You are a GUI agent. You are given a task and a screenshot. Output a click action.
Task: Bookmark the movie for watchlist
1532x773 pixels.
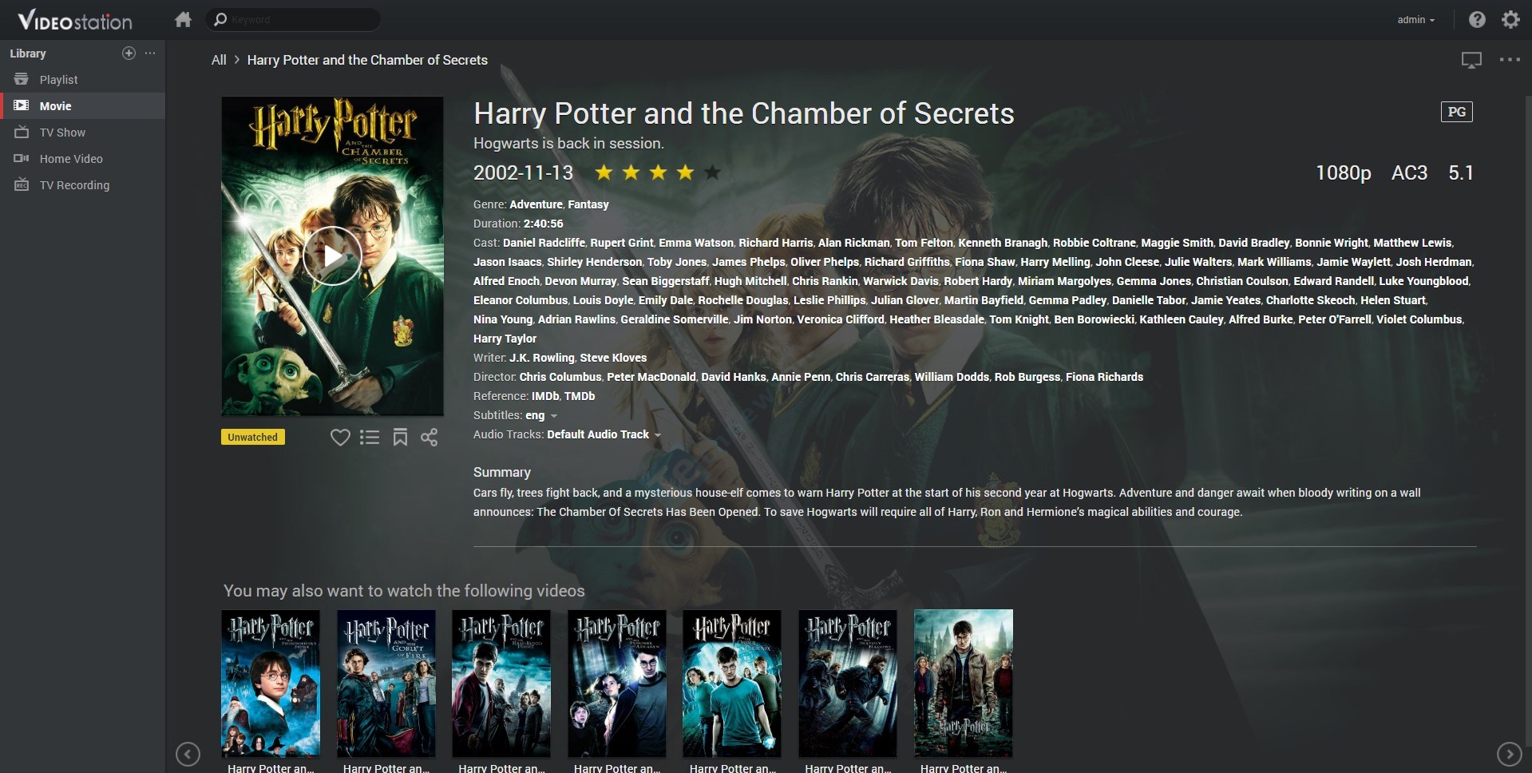400,437
